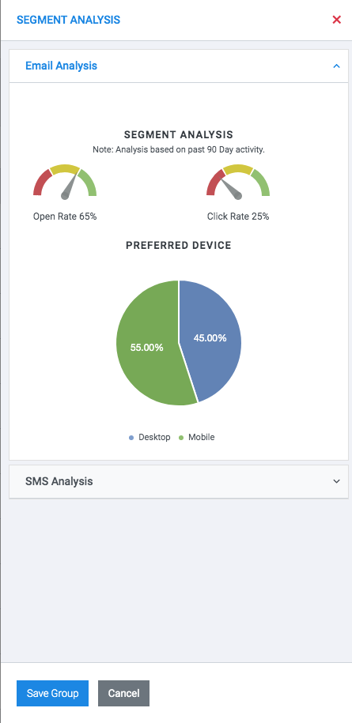Screen dimensions: 352x723
Task: Click the Save Group button
Action: coord(52,693)
